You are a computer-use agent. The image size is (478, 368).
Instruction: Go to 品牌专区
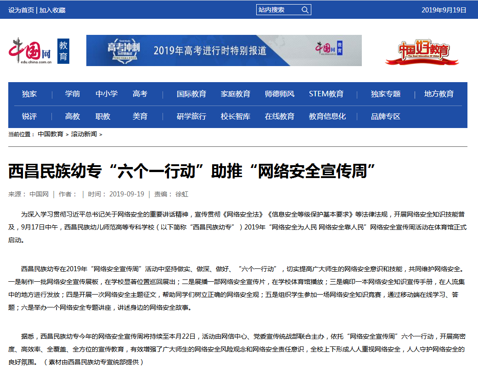pos(386,117)
